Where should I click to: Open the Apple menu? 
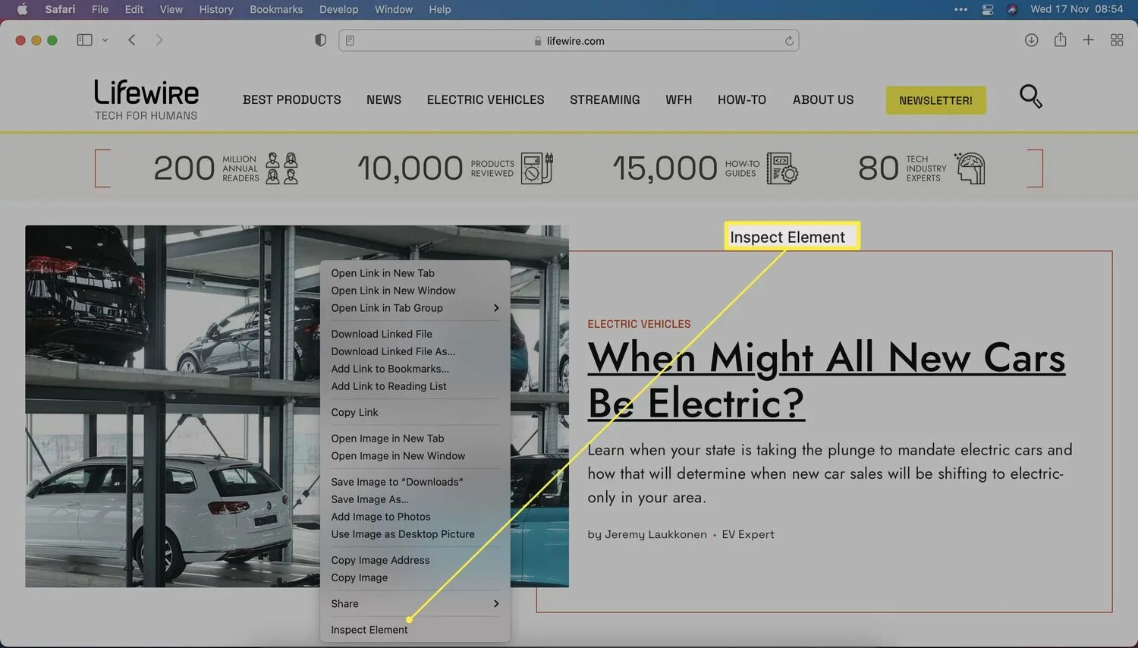(x=22, y=9)
